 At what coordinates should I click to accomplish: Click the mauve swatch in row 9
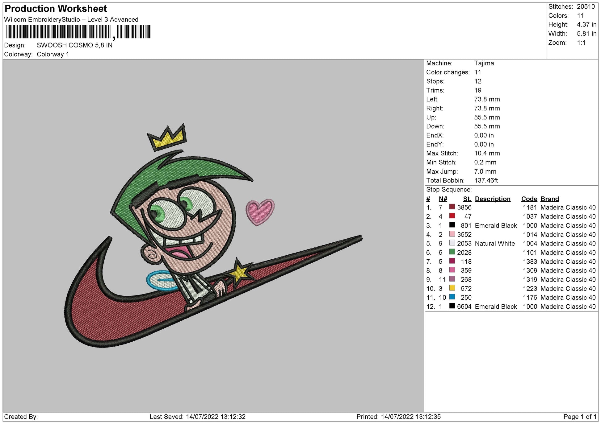(452, 279)
